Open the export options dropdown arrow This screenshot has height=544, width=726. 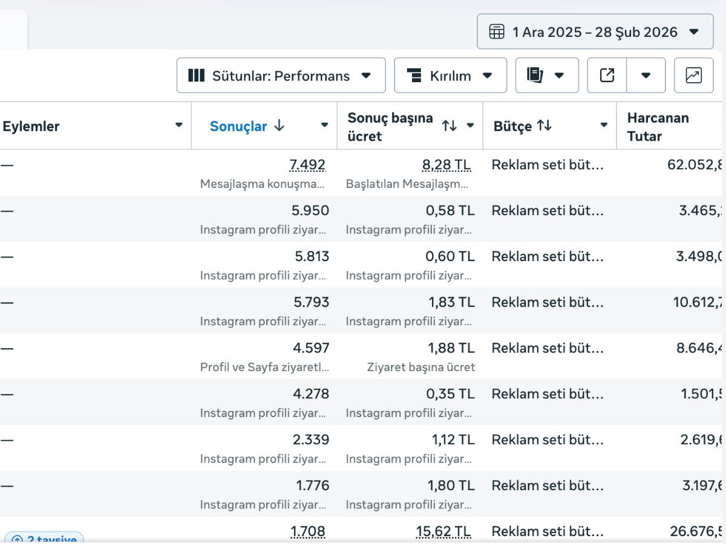tap(646, 76)
